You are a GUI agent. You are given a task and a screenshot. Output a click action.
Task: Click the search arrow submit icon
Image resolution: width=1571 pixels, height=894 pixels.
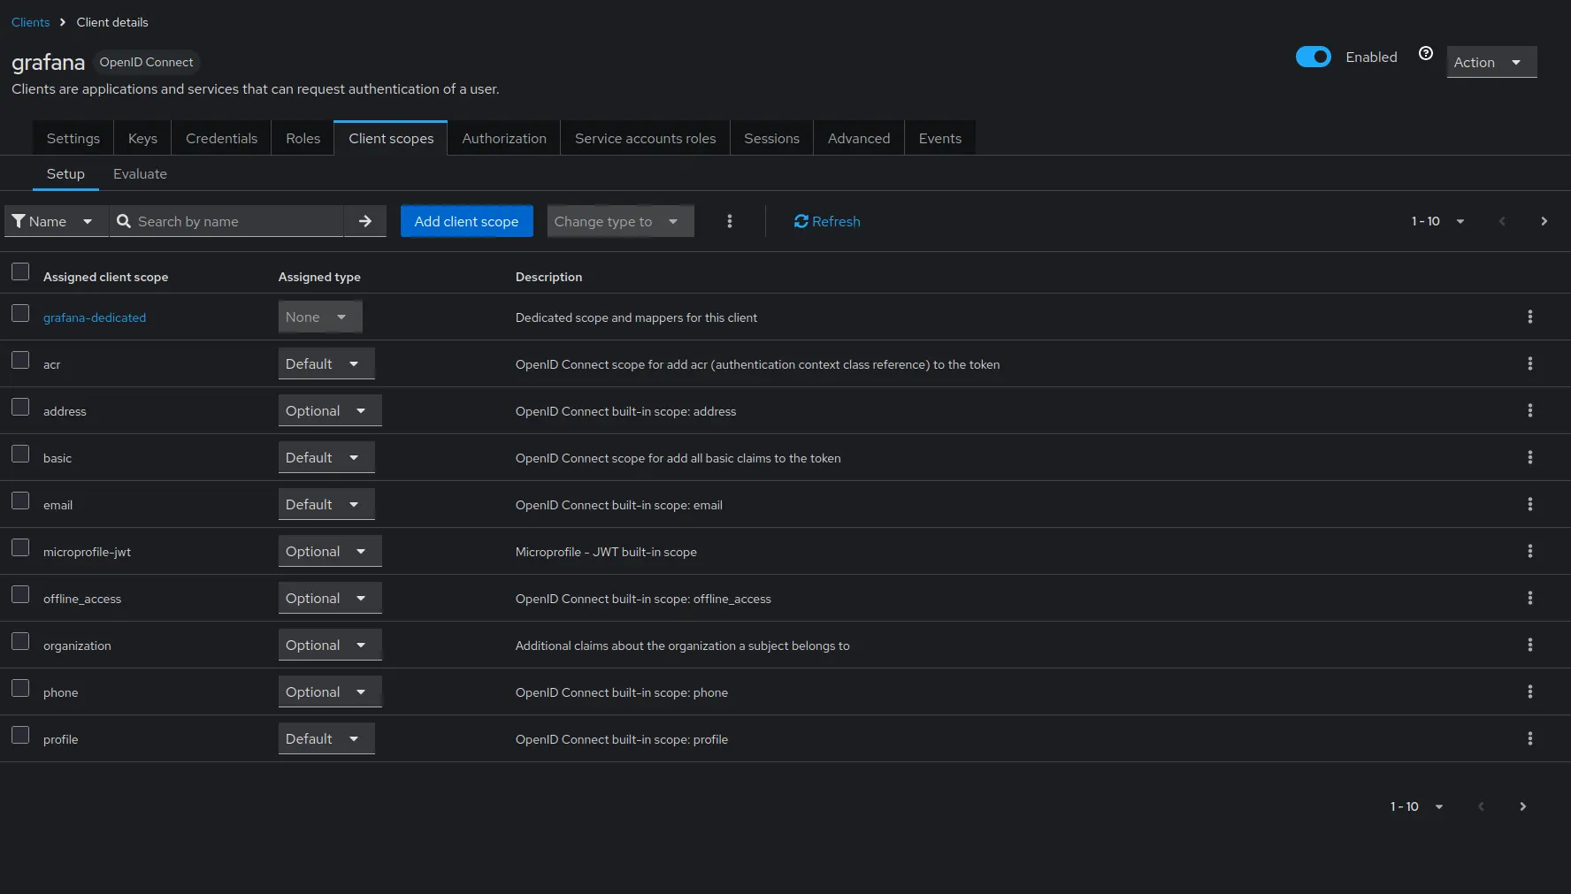(x=365, y=221)
